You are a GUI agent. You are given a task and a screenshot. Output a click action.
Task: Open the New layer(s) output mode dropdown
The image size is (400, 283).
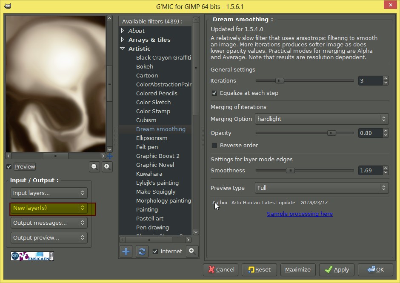coord(49,208)
